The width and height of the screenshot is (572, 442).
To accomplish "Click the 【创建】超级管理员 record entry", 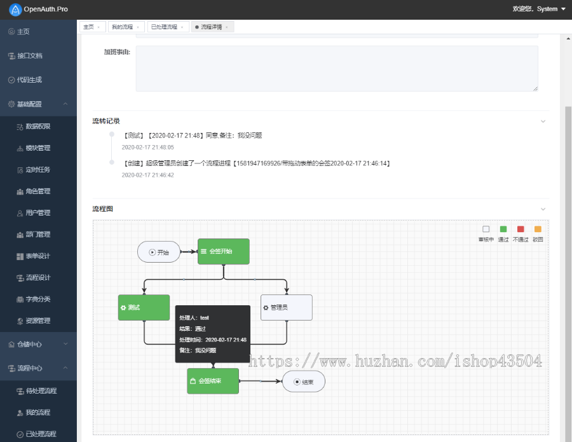I will point(257,163).
